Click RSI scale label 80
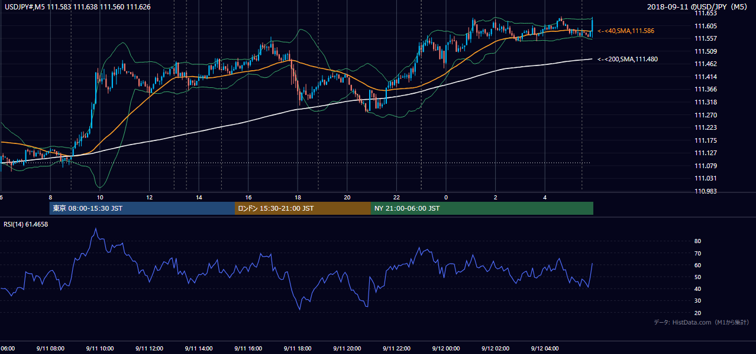Viewport: 756px width, 354px height. (698, 241)
